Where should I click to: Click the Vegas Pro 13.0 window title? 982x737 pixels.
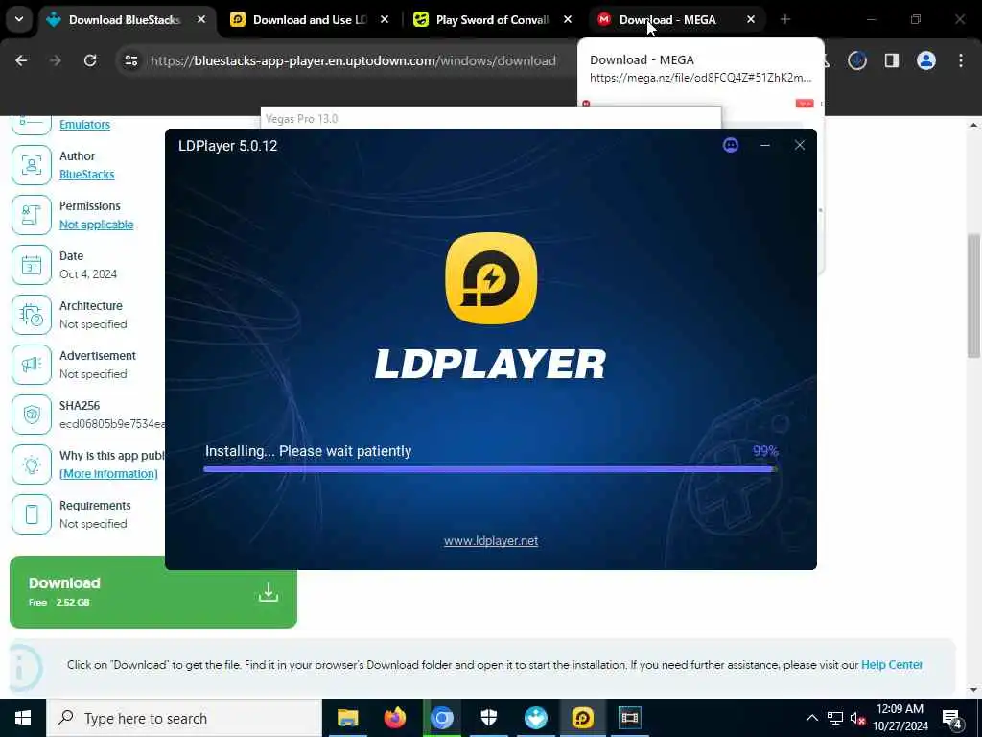302,119
